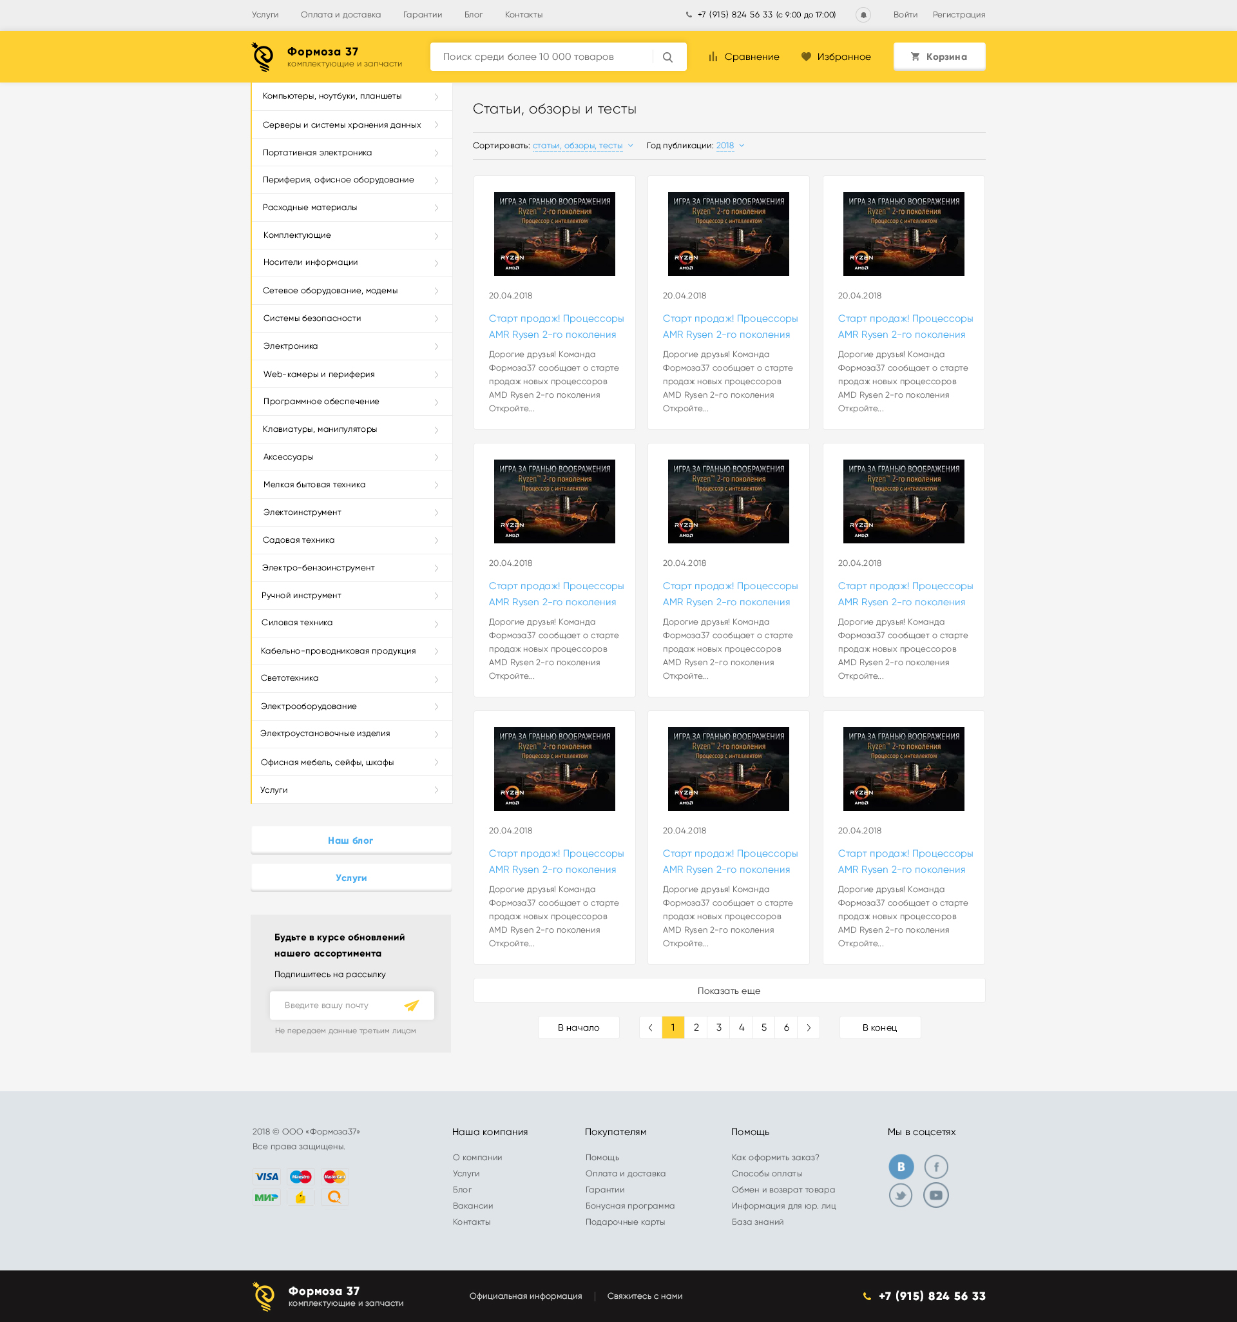Open the Корзина cart button

(939, 57)
